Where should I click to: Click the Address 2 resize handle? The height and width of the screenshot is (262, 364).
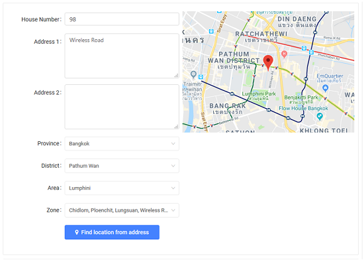tap(177, 126)
